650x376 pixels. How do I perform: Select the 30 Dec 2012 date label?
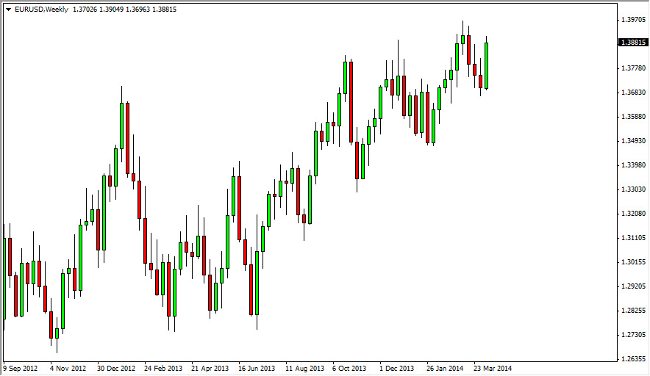[116, 368]
